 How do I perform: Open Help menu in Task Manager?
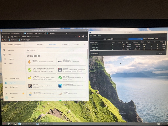click(x=99, y=35)
